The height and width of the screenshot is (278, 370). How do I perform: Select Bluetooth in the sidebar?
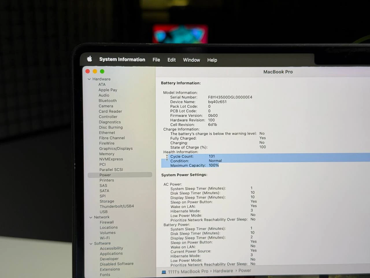(x=108, y=101)
